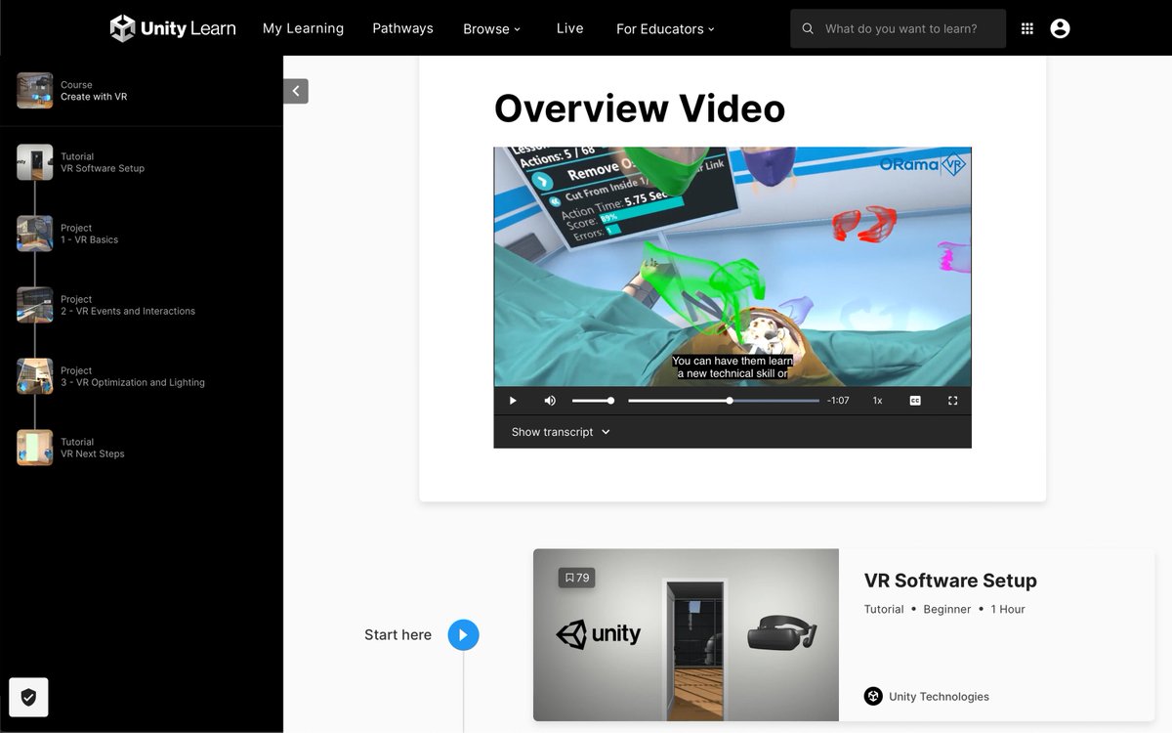Viewport: 1172px width, 733px height.
Task: Expand For Educators dropdown
Action: [665, 29]
